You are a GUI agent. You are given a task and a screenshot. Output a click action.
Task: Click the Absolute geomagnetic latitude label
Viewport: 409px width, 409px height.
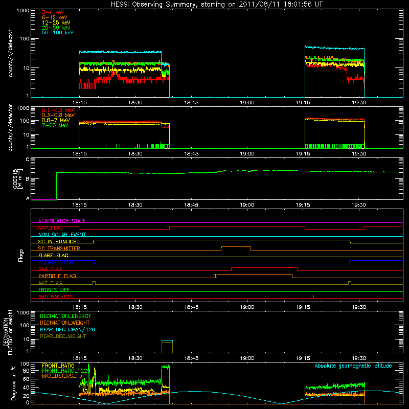point(353,366)
